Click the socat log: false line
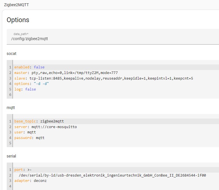219x190 pixels. click(x=116, y=89)
